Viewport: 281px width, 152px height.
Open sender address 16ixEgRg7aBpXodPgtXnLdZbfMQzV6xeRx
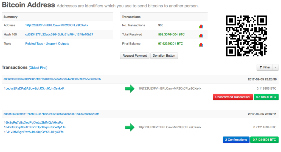33,123
